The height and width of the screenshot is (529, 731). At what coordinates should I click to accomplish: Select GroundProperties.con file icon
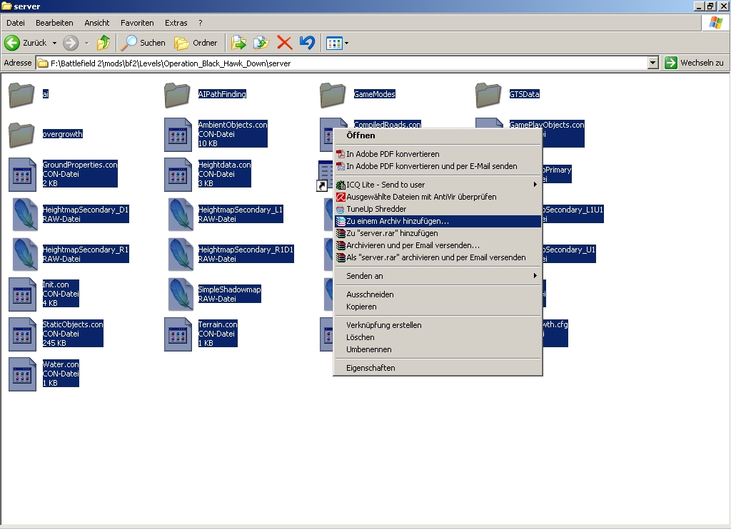[x=22, y=175]
